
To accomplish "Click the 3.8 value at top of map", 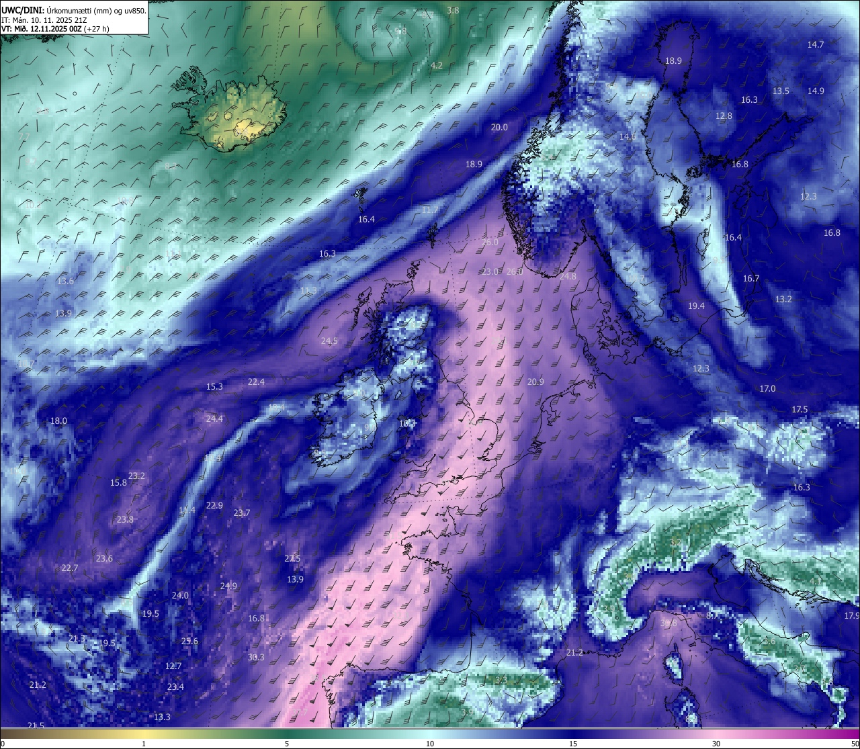I will (453, 10).
